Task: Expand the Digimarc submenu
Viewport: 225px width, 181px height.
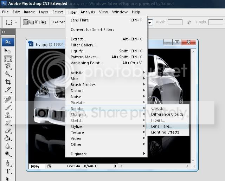Action: [107, 154]
